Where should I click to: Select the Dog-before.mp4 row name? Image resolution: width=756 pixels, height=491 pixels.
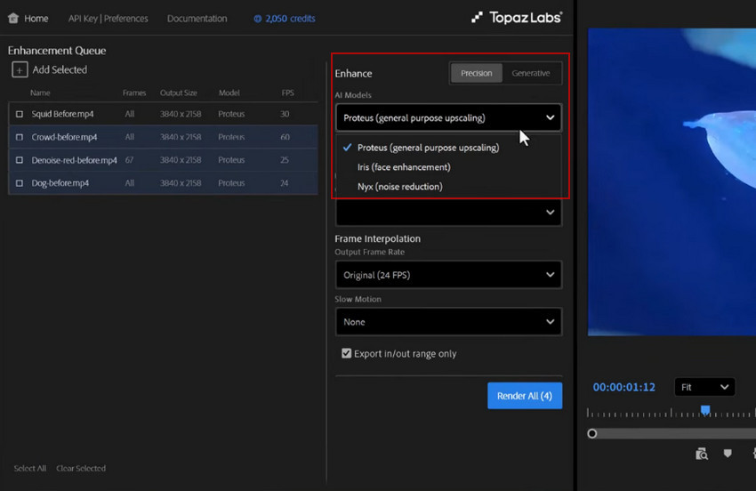point(60,183)
